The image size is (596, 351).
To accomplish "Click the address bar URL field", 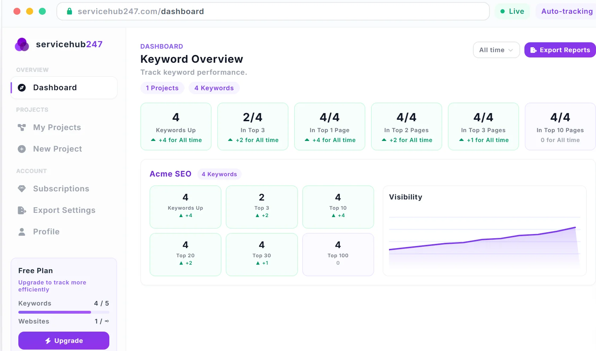I will click(x=273, y=11).
